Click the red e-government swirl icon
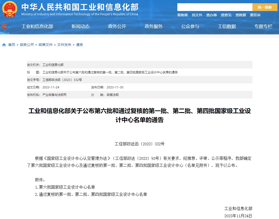The height and width of the screenshot is (219, 279). pos(5,26)
